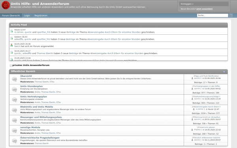This screenshot has height=148, width=237.
Task: Click user icon beside rs-lehrer Heute 12:47 last post
Action: (x=194, y=109)
